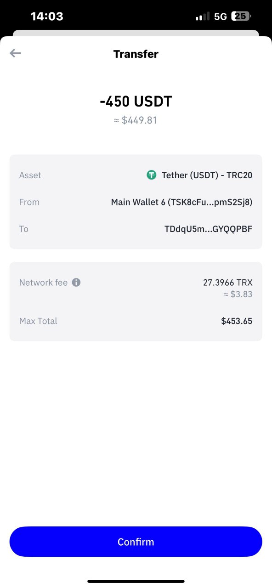Tap the 5G network indicator
Viewport: 272px width, 588px height.
(x=221, y=17)
